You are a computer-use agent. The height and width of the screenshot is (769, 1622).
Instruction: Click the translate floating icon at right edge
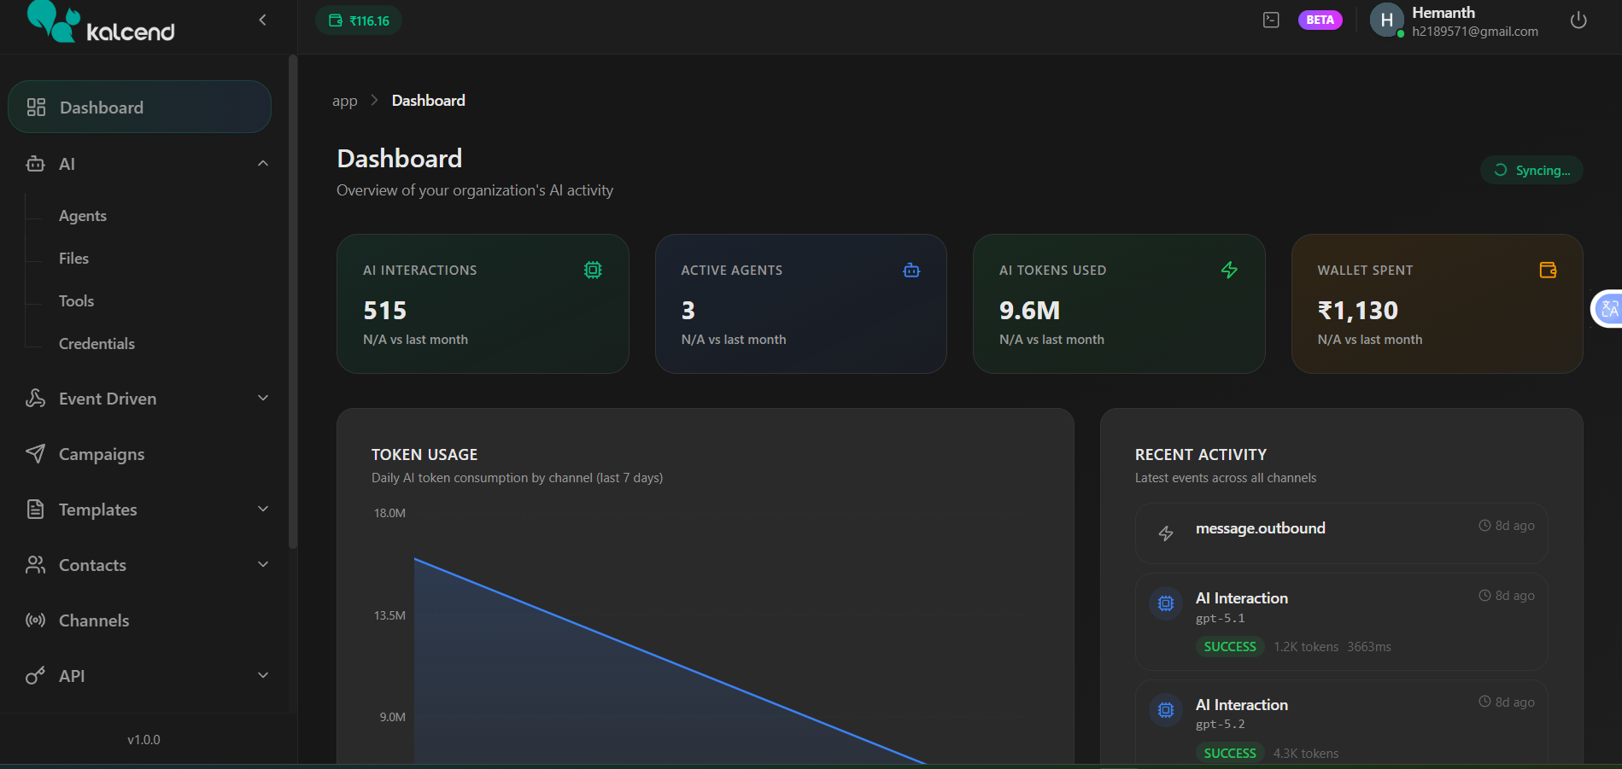click(x=1608, y=309)
